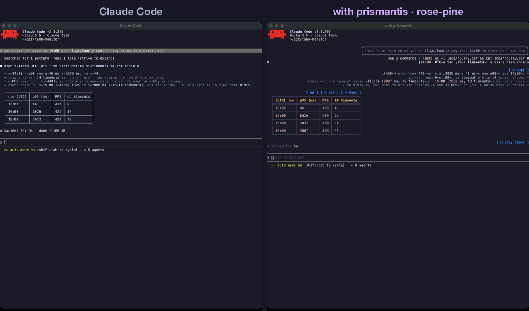Screen dimensions: 529x311
Task: Click the 15:00 row cell in Claude Code table
Action: coord(14,119)
